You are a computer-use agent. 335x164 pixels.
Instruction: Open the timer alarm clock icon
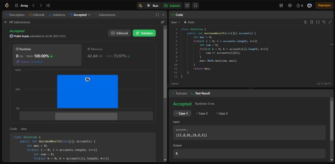tap(187, 5)
